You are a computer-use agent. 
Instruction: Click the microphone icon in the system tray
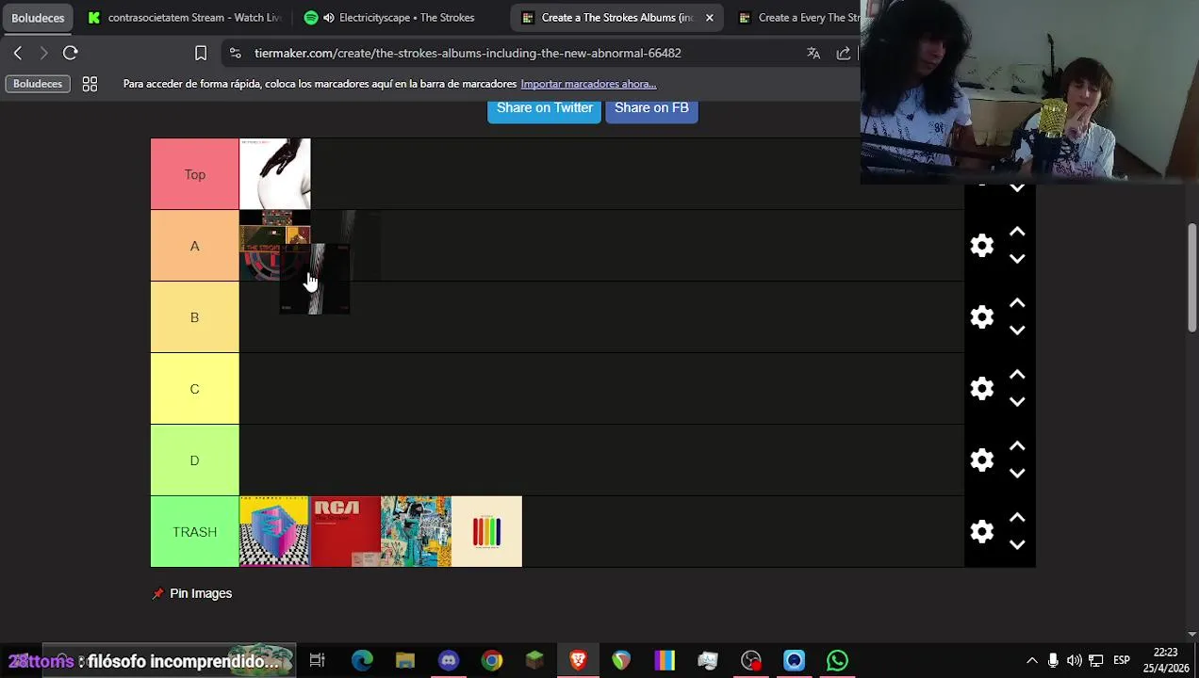[1053, 661]
